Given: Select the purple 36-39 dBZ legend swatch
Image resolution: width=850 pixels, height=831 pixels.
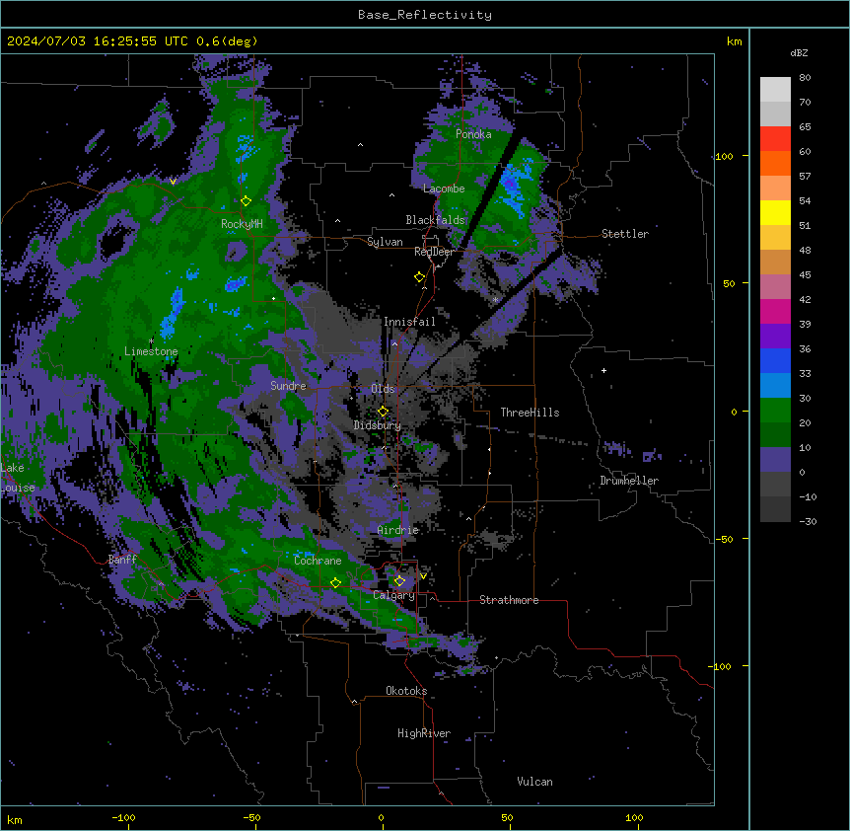Looking at the screenshot, I should [775, 337].
